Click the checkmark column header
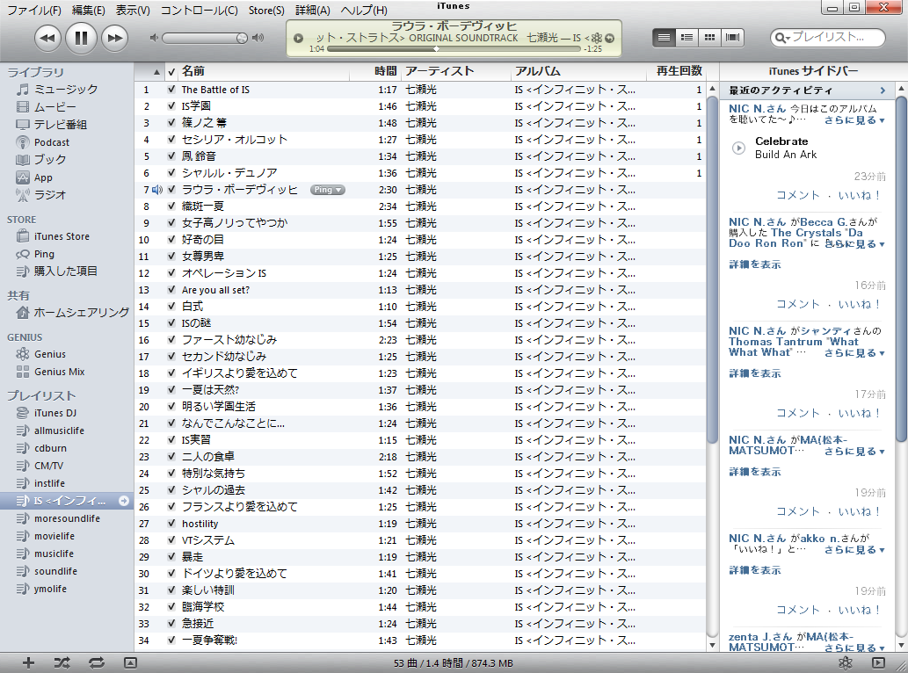 click(171, 72)
